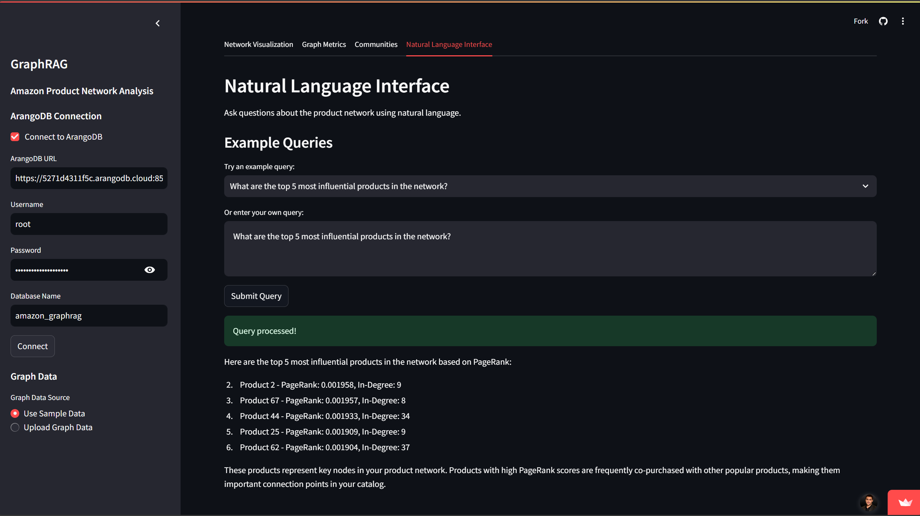The height and width of the screenshot is (516, 920).
Task: Select Upload Graph Data radio option
Action: click(15, 427)
